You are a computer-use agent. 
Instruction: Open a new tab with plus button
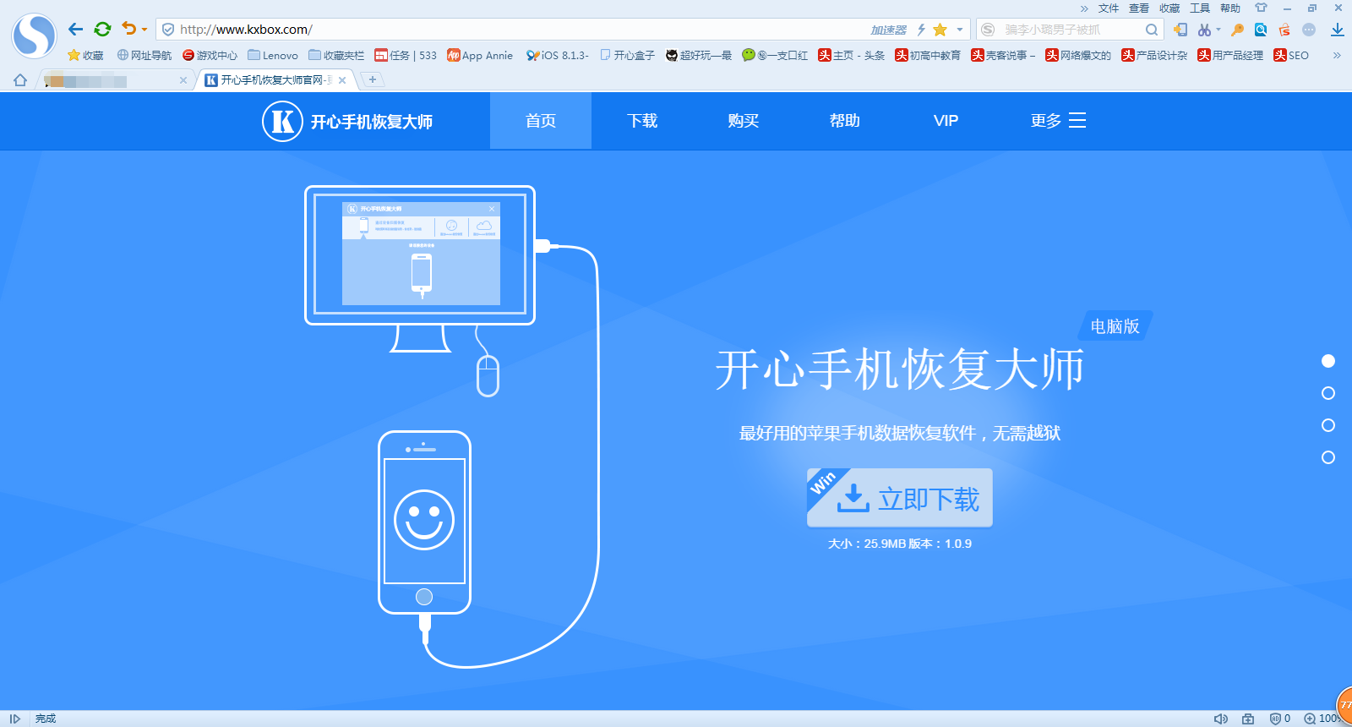pyautogui.click(x=372, y=79)
